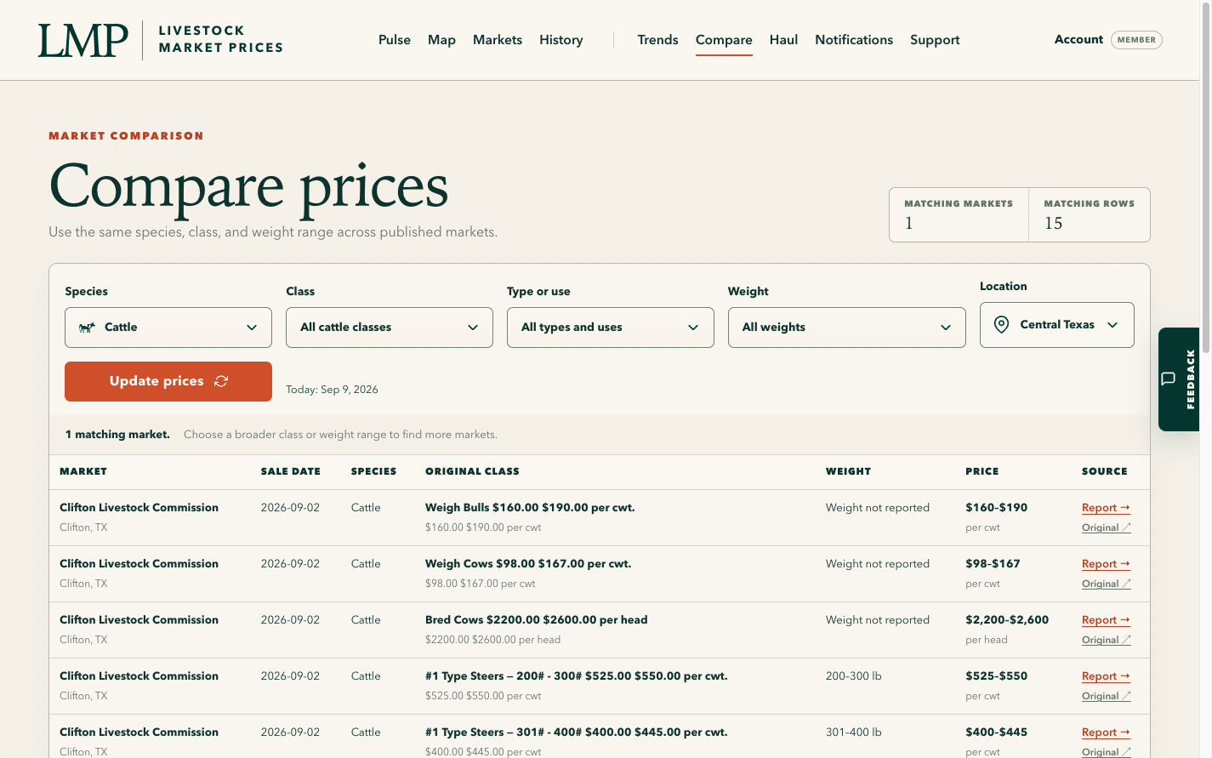The width and height of the screenshot is (1212, 758).
Task: Click the MARKET column header
Action: (83, 471)
